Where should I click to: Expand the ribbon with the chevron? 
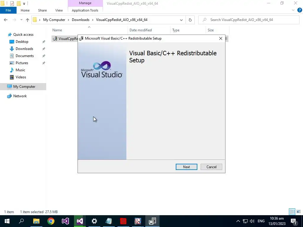(293, 10)
